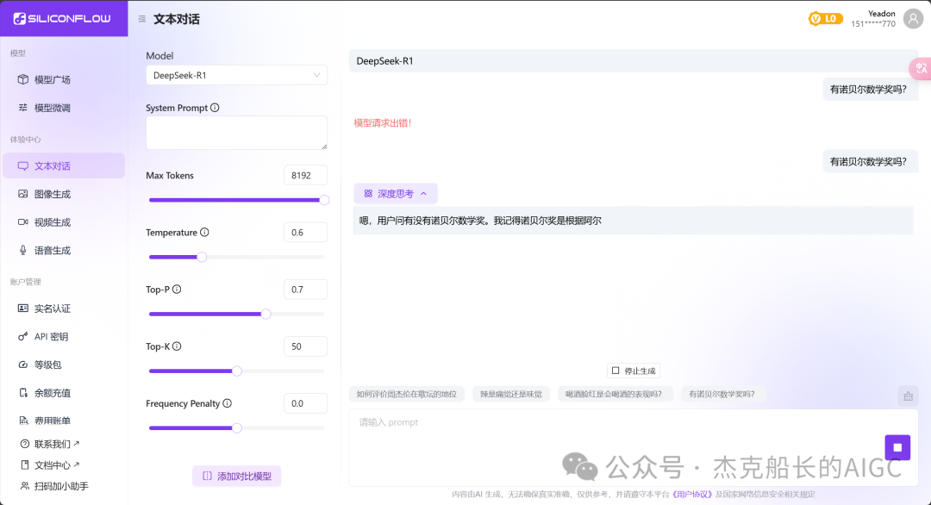The height and width of the screenshot is (505, 931).
Task: Click 停止生成 button
Action: coord(634,371)
